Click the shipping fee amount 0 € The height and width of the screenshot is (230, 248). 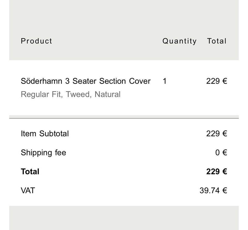[x=221, y=152]
